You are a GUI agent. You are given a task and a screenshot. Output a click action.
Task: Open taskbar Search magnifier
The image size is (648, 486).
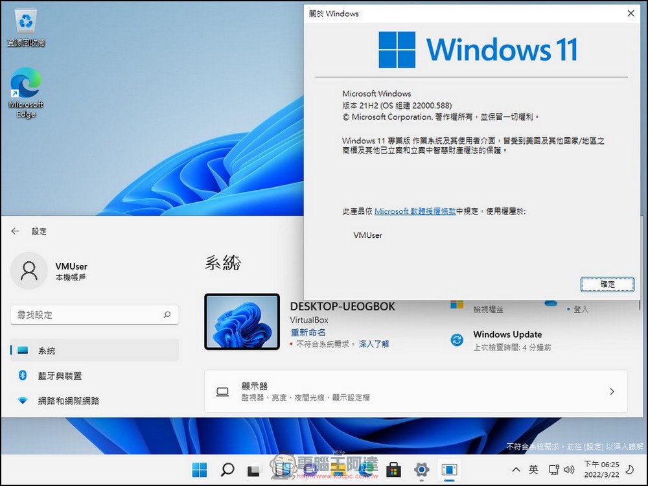point(227,469)
